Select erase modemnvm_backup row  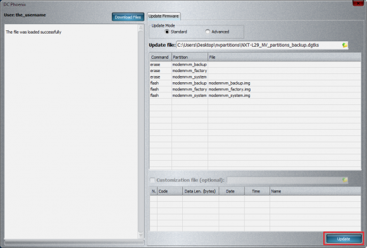coord(255,65)
